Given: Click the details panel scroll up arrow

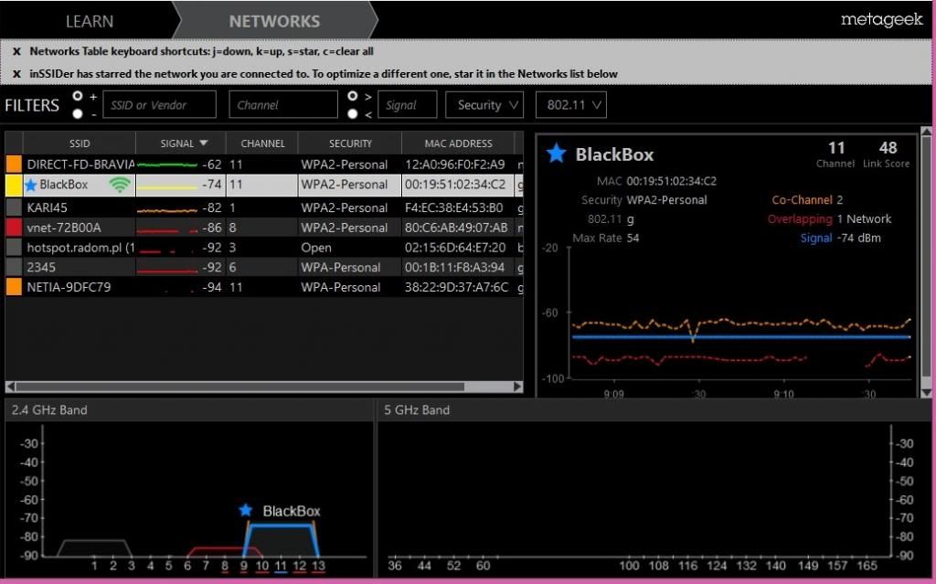Looking at the screenshot, I should click(927, 131).
